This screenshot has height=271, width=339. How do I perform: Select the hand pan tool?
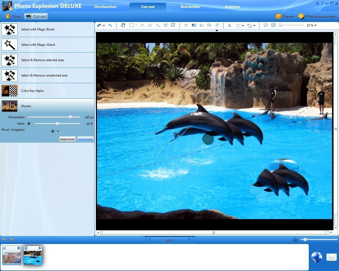(x=123, y=25)
